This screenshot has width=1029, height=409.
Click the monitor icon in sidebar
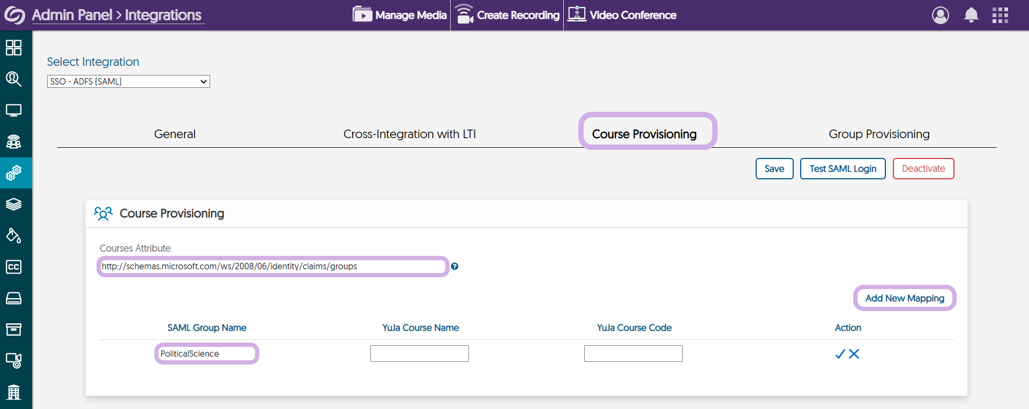point(13,110)
